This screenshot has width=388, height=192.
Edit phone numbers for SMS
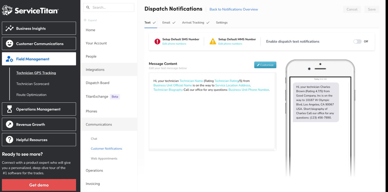tap(174, 44)
